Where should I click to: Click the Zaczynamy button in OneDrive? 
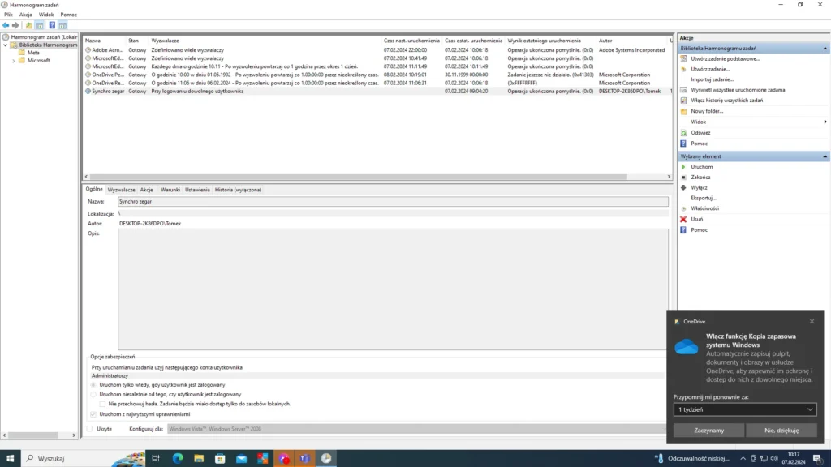[x=708, y=431]
